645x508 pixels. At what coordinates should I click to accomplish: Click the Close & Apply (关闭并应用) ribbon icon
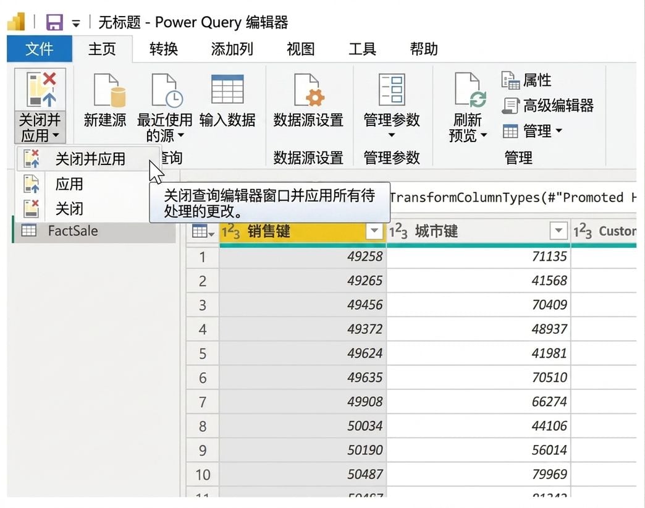[41, 89]
